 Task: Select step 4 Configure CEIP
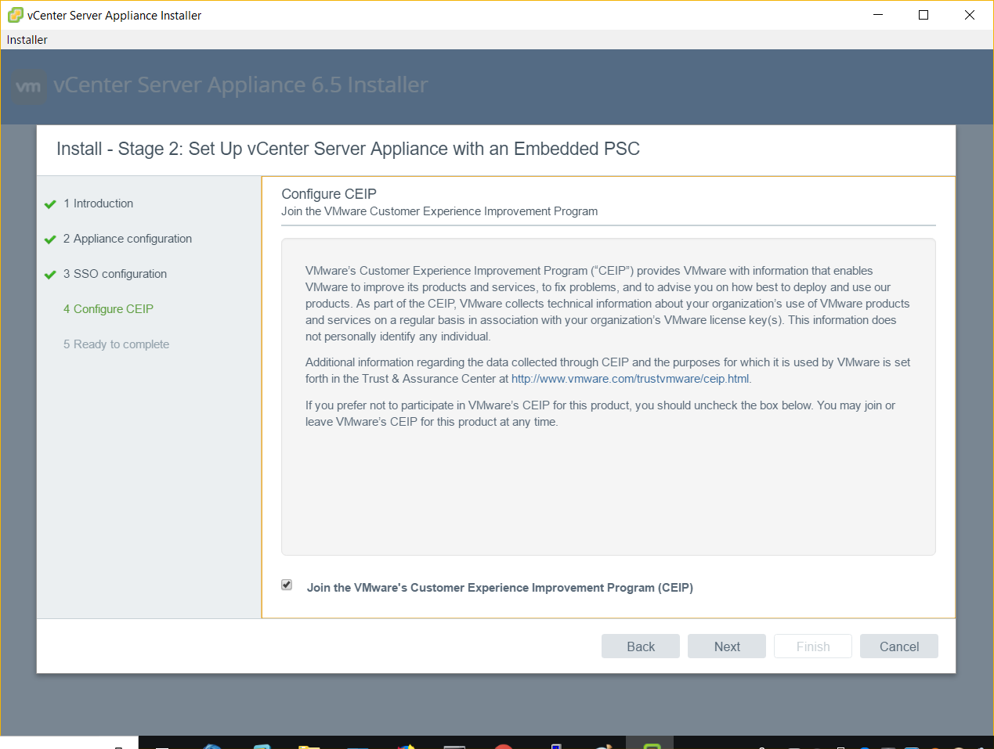coord(108,309)
